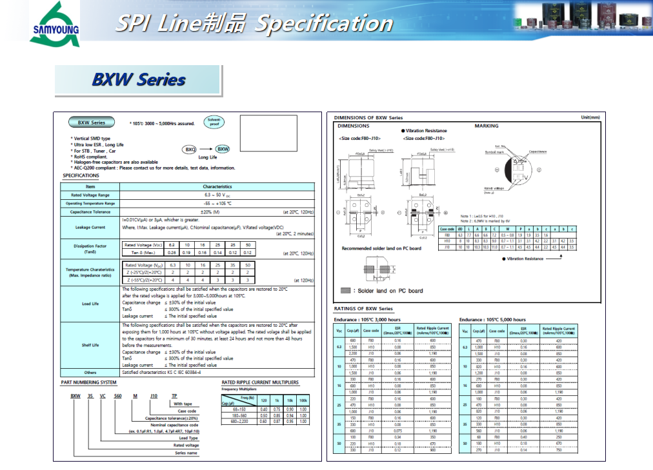Select the SPECIFICATIONS heading
Screen dimensions: 653x470
point(81,175)
